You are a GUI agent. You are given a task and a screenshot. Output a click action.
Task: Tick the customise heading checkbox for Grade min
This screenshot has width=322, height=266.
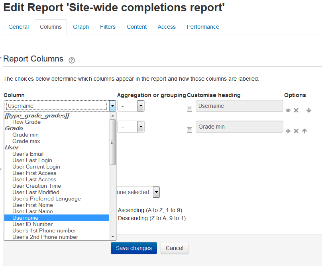tap(189, 130)
